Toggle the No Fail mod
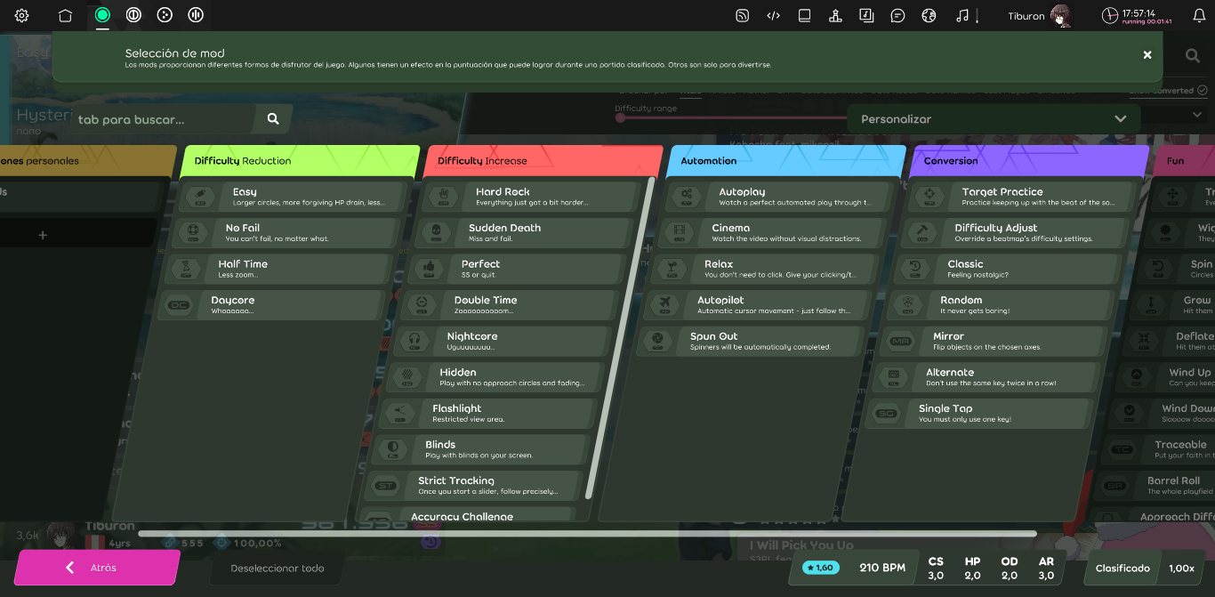The height and width of the screenshot is (597, 1215). (x=287, y=233)
